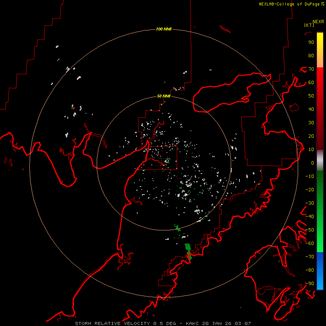326x326 pixels.
Task: Click the "KAKC" station identifier
Action: click(192, 323)
